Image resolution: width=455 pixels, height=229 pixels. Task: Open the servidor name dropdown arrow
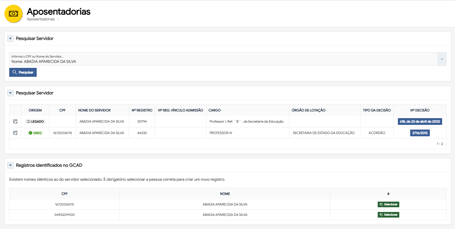pos(442,59)
